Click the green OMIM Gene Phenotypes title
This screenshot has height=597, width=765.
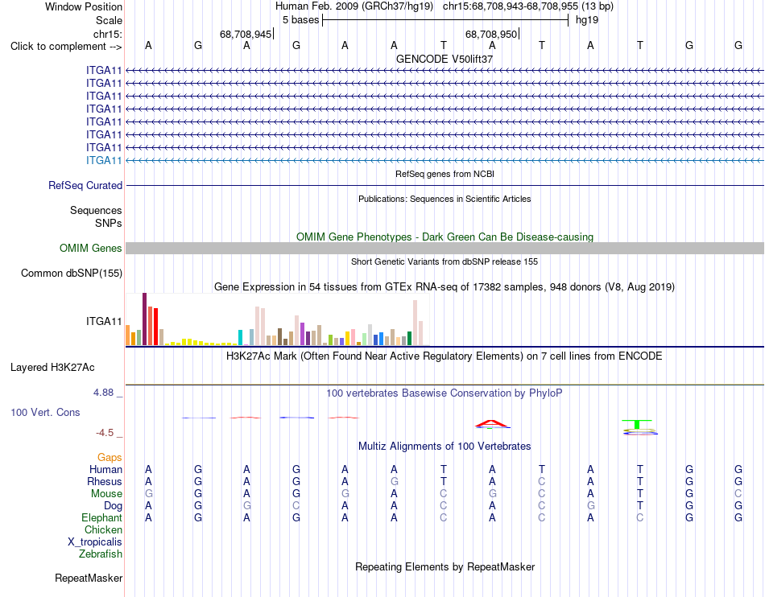pyautogui.click(x=445, y=237)
